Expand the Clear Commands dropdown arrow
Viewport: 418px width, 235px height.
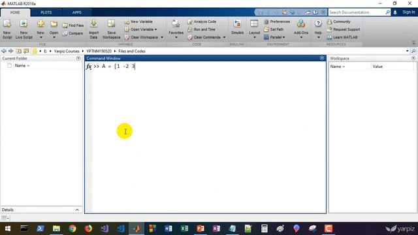coord(224,37)
